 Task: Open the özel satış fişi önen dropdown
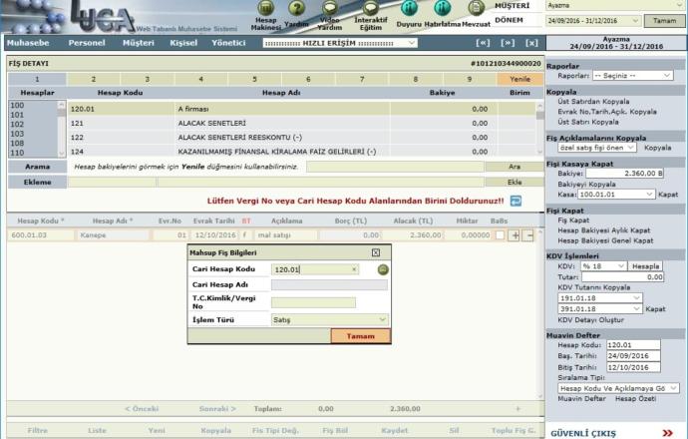pos(597,148)
